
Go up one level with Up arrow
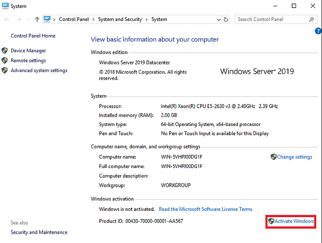(x=37, y=20)
